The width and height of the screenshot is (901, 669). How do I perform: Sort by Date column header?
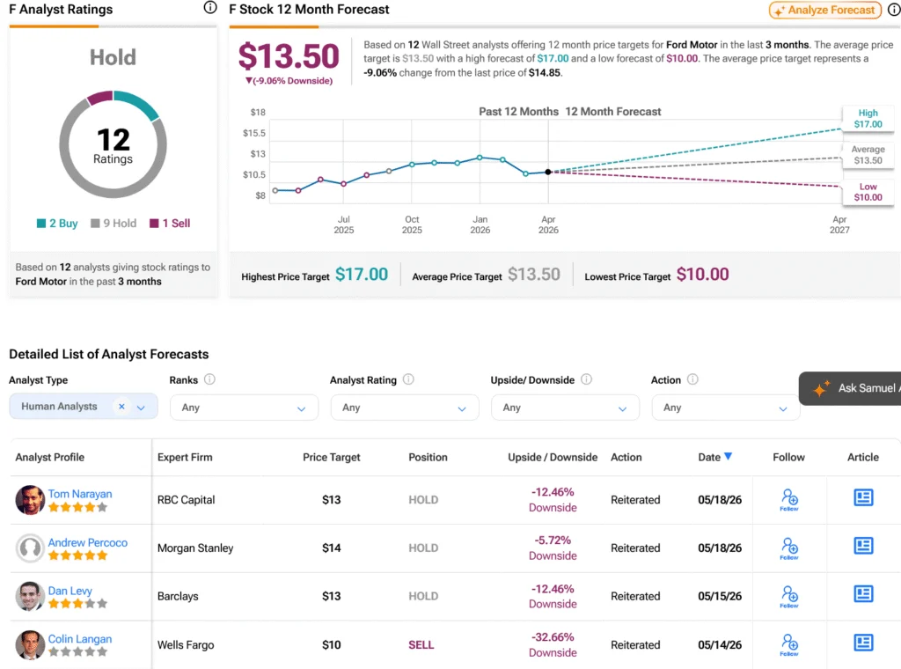(x=714, y=457)
